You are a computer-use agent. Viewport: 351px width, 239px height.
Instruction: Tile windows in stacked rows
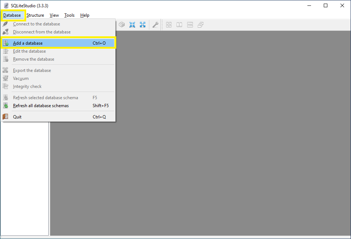(x=190, y=25)
